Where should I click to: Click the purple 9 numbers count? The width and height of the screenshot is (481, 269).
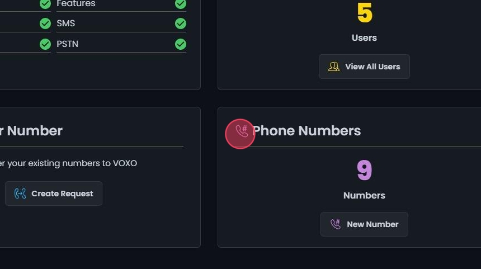[x=364, y=171]
